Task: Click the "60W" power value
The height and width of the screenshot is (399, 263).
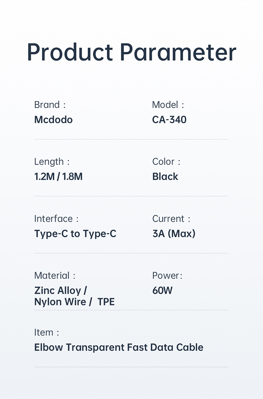Action: (x=162, y=291)
